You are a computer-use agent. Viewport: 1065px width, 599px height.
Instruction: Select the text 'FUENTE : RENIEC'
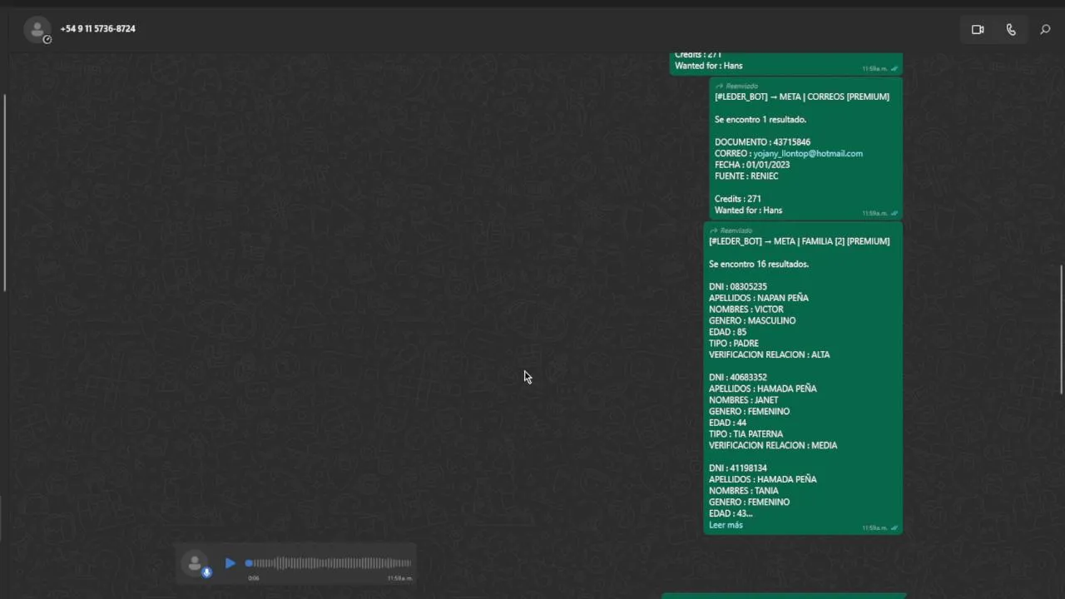[746, 176]
